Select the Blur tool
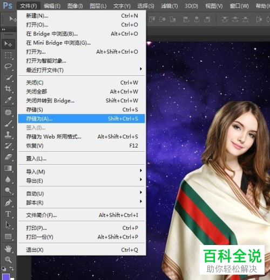This screenshot has width=270, height=280. 8,179
